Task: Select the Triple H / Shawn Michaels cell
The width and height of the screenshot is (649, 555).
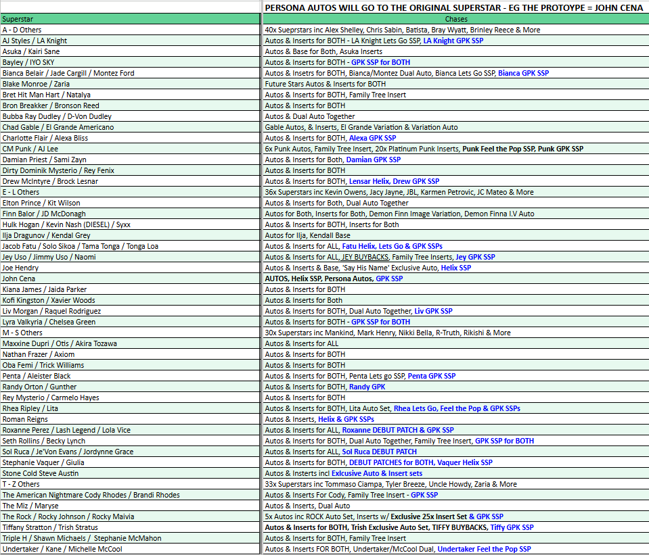Action: [131, 538]
